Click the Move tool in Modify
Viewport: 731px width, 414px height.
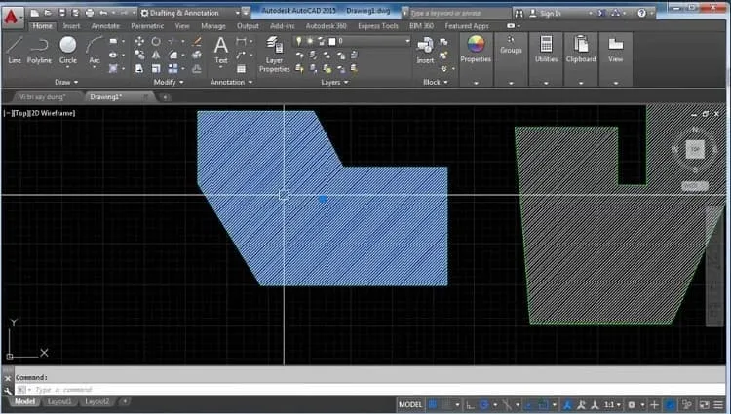139,42
